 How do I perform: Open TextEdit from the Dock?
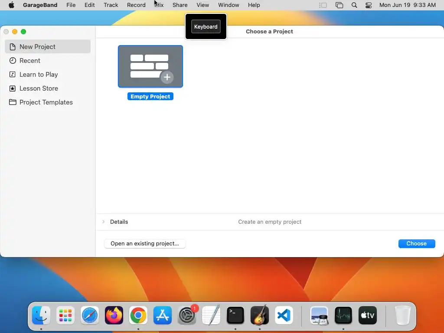211,315
